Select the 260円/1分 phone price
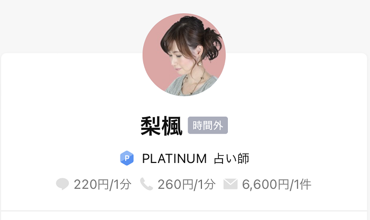370x220 pixels. click(187, 184)
